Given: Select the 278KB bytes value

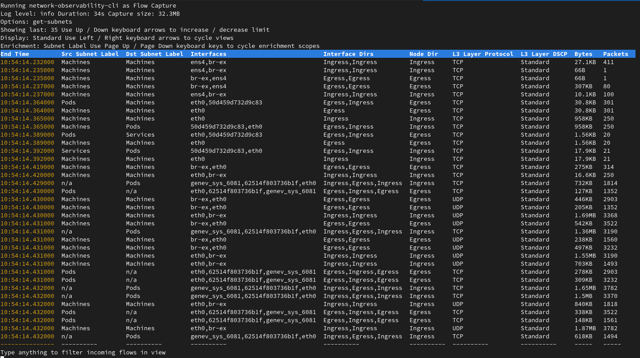Looking at the screenshot, I should pyautogui.click(x=583, y=272).
